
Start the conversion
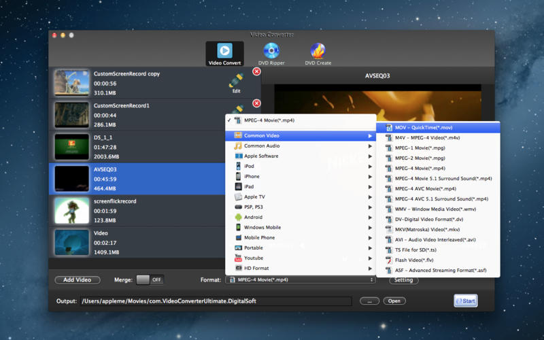click(x=466, y=301)
